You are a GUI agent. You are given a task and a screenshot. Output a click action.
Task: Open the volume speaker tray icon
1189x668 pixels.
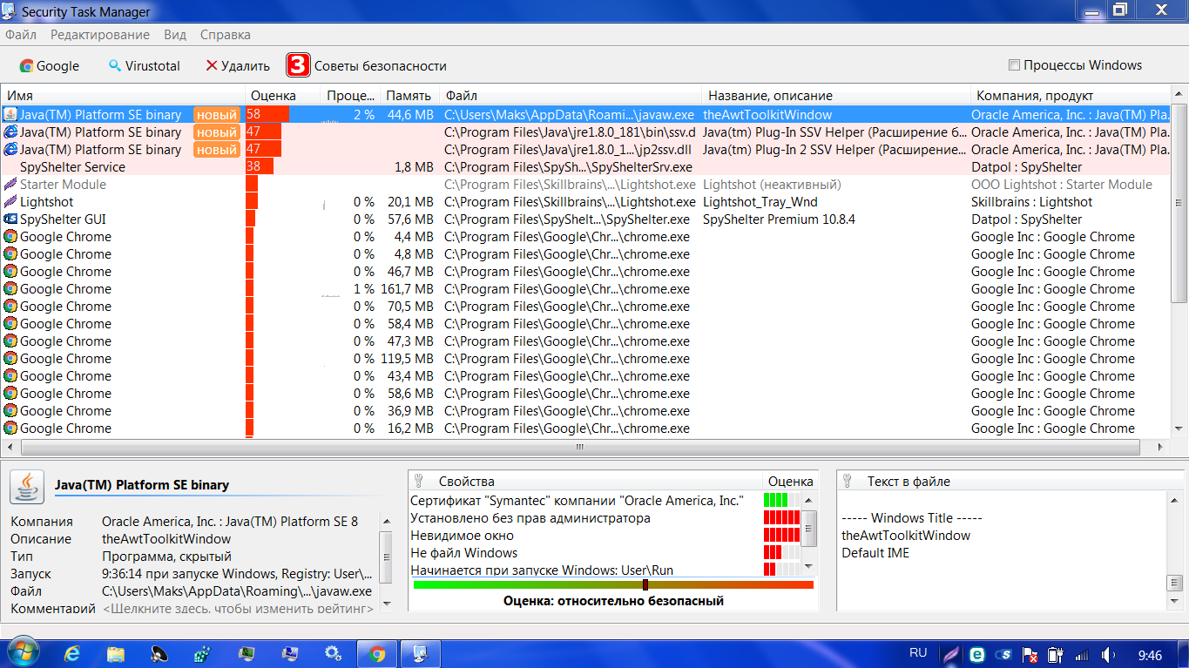[1110, 654]
